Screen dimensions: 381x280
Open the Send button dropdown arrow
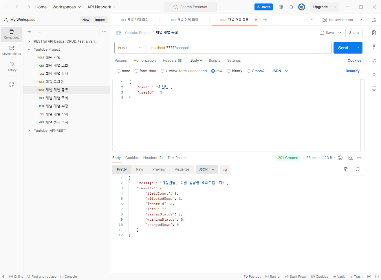358,48
